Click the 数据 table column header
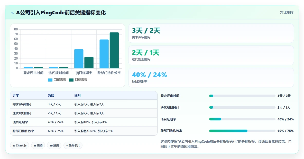Screen dimensions: 304x159 coord(51,96)
